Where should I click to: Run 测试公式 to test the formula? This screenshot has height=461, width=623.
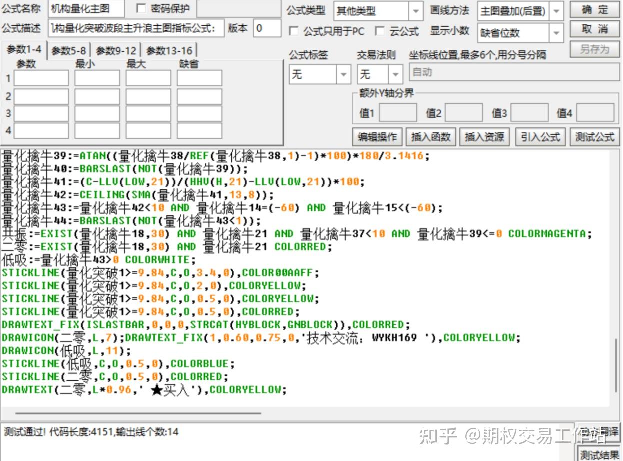pyautogui.click(x=594, y=136)
